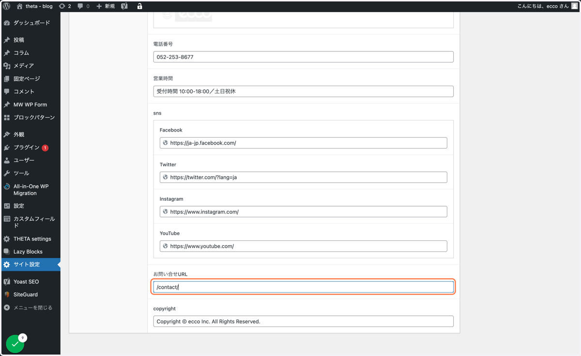Open THETA settings in sidebar
Screen dimensions: 581x356
[31, 239]
